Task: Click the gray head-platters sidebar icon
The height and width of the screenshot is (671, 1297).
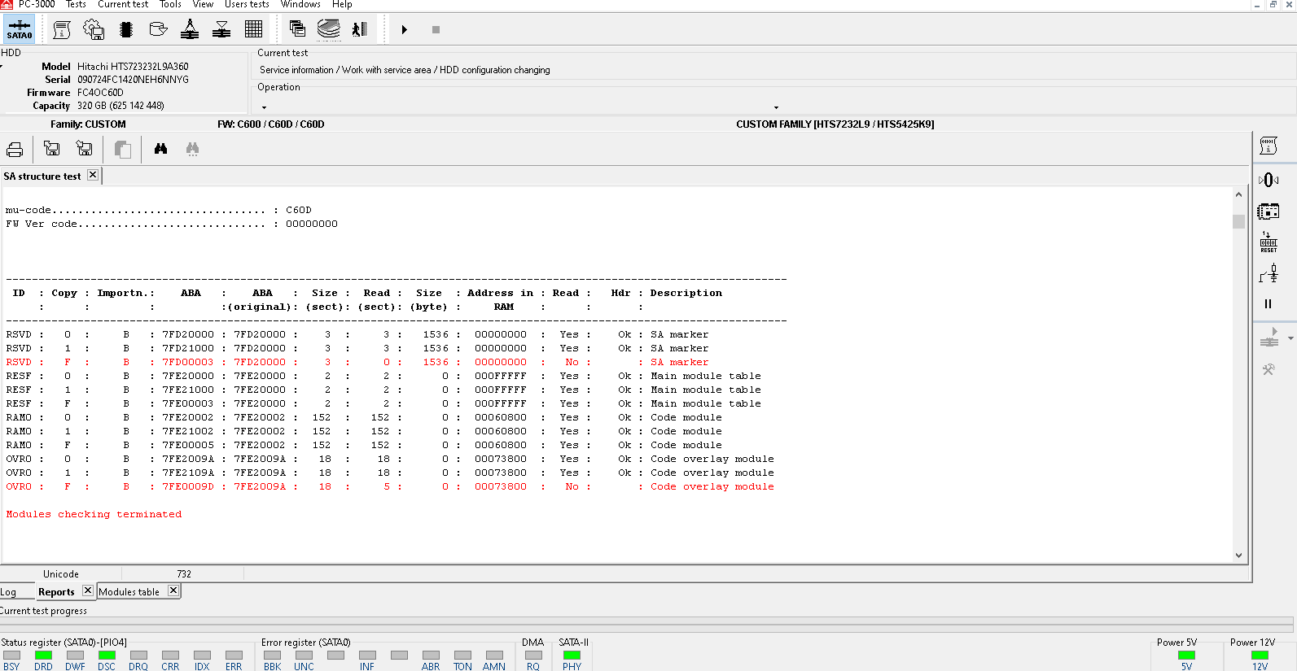Action: (x=1269, y=338)
